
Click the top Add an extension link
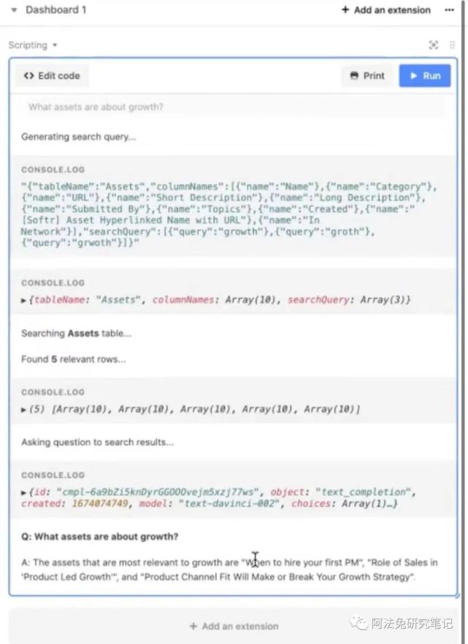click(386, 10)
